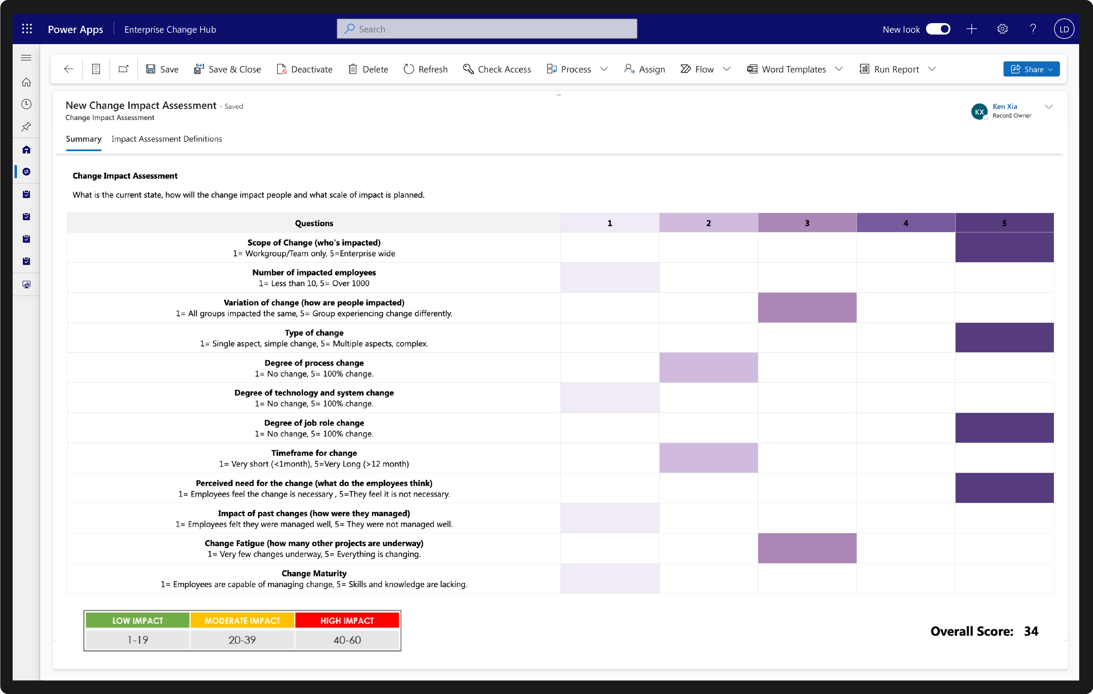The width and height of the screenshot is (1093, 694).
Task: Click the Home icon in sidebar
Action: (x=26, y=82)
